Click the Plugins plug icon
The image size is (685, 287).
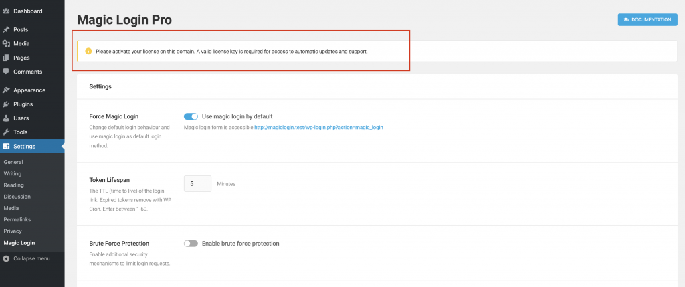[6, 104]
